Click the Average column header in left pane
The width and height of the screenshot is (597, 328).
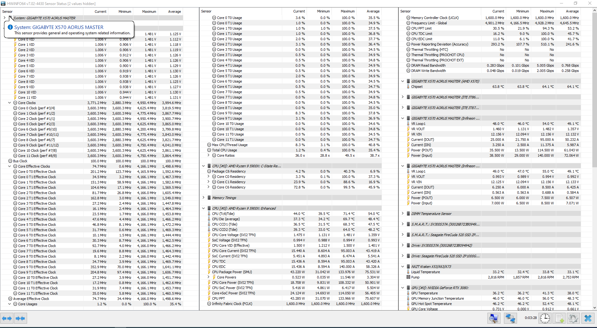175,12
